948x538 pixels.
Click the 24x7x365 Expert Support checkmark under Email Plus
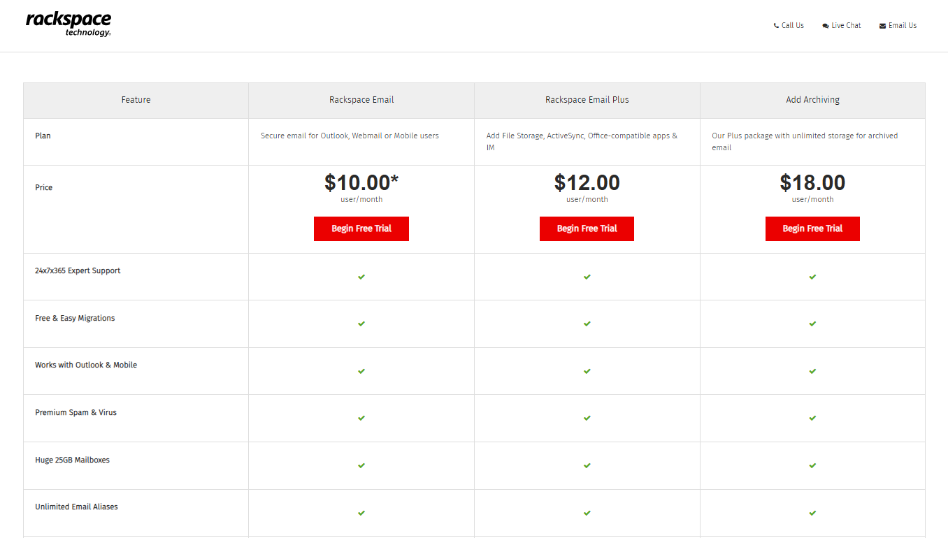(587, 277)
